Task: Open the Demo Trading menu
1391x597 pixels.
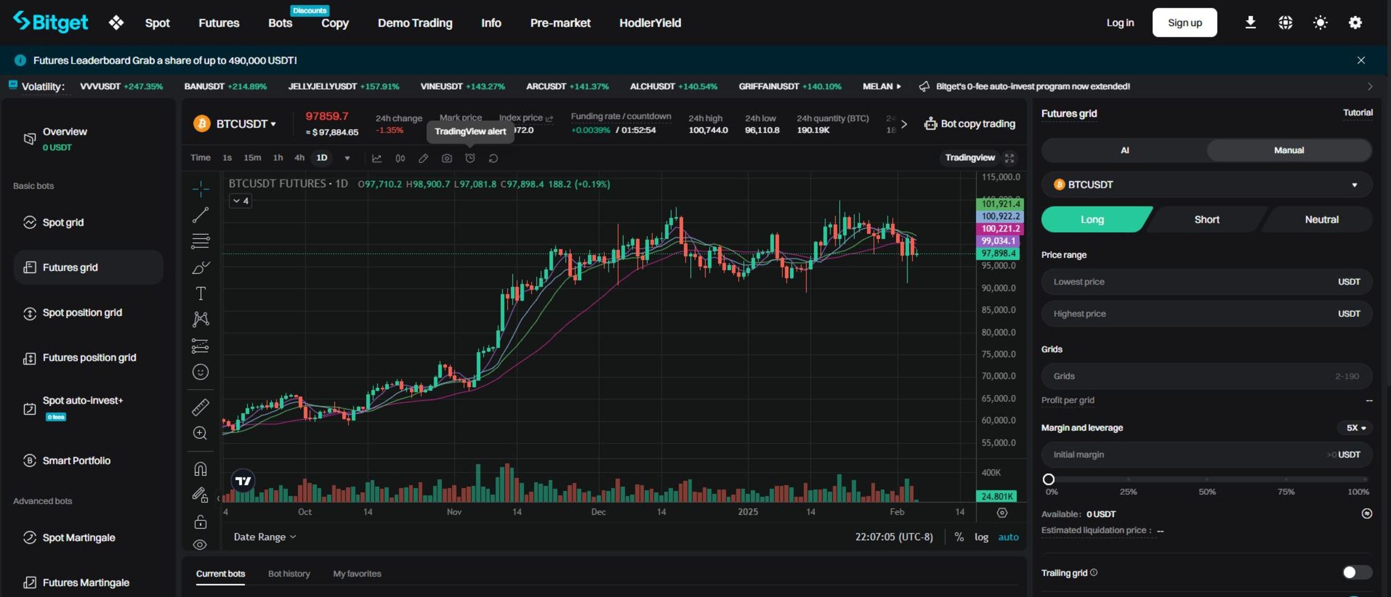Action: click(x=414, y=23)
